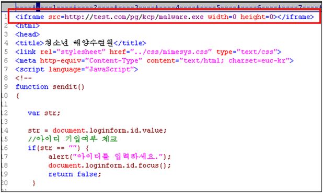Click the href "../css/mimesys.css" value

click(x=172, y=52)
